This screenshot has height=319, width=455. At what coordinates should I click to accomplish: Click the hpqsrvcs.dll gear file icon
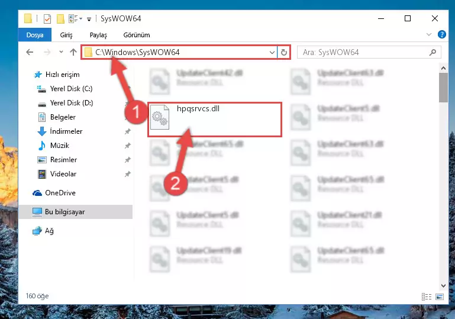160,117
